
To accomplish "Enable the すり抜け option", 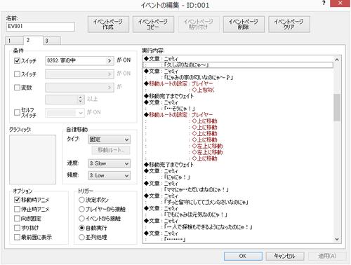I will pyautogui.click(x=17, y=228).
